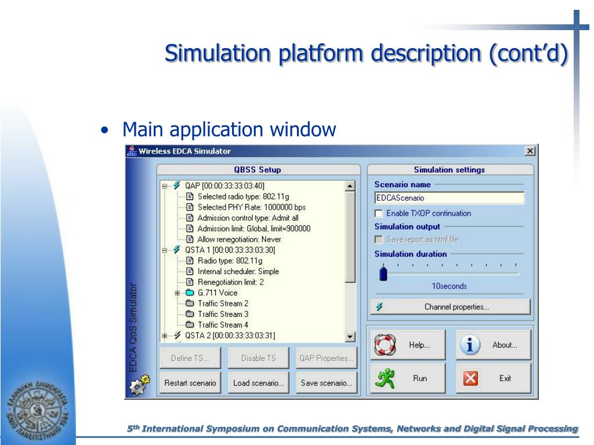
Task: Collapse the QAP tree node
Action: (165, 186)
